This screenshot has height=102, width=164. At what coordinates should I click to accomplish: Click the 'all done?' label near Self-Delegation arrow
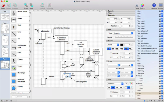click(x=73, y=75)
